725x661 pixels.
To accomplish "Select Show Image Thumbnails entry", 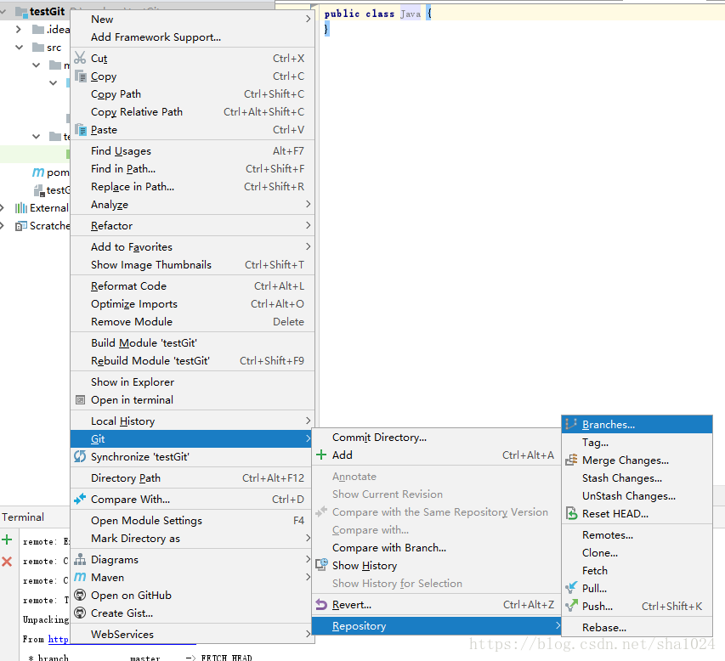I will 192,265.
